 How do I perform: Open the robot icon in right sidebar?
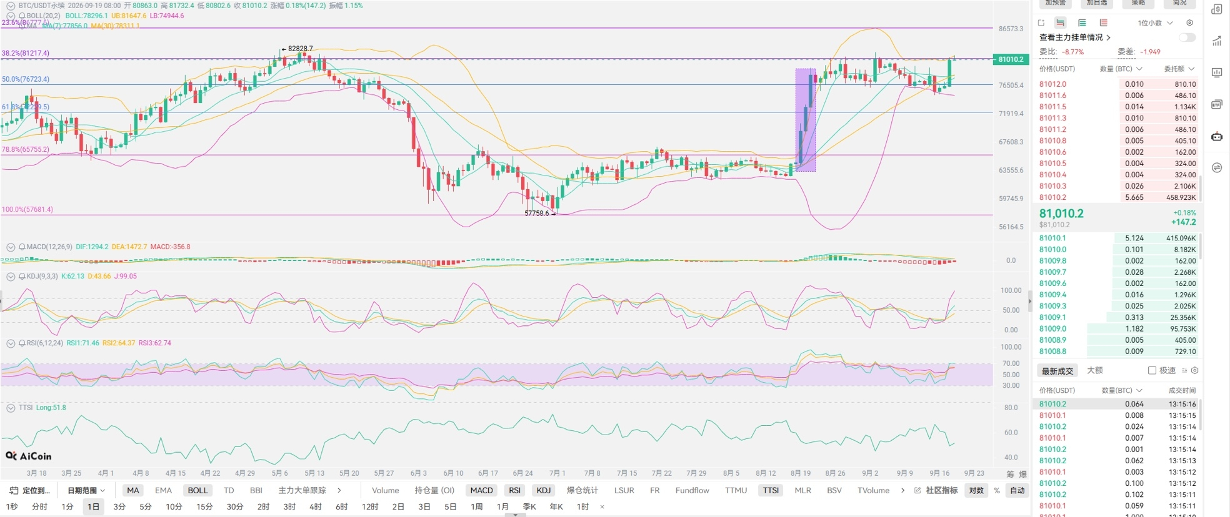coord(1217,136)
